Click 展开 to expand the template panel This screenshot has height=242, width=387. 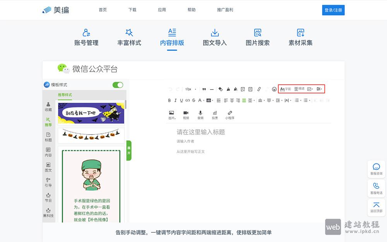[x=128, y=151]
